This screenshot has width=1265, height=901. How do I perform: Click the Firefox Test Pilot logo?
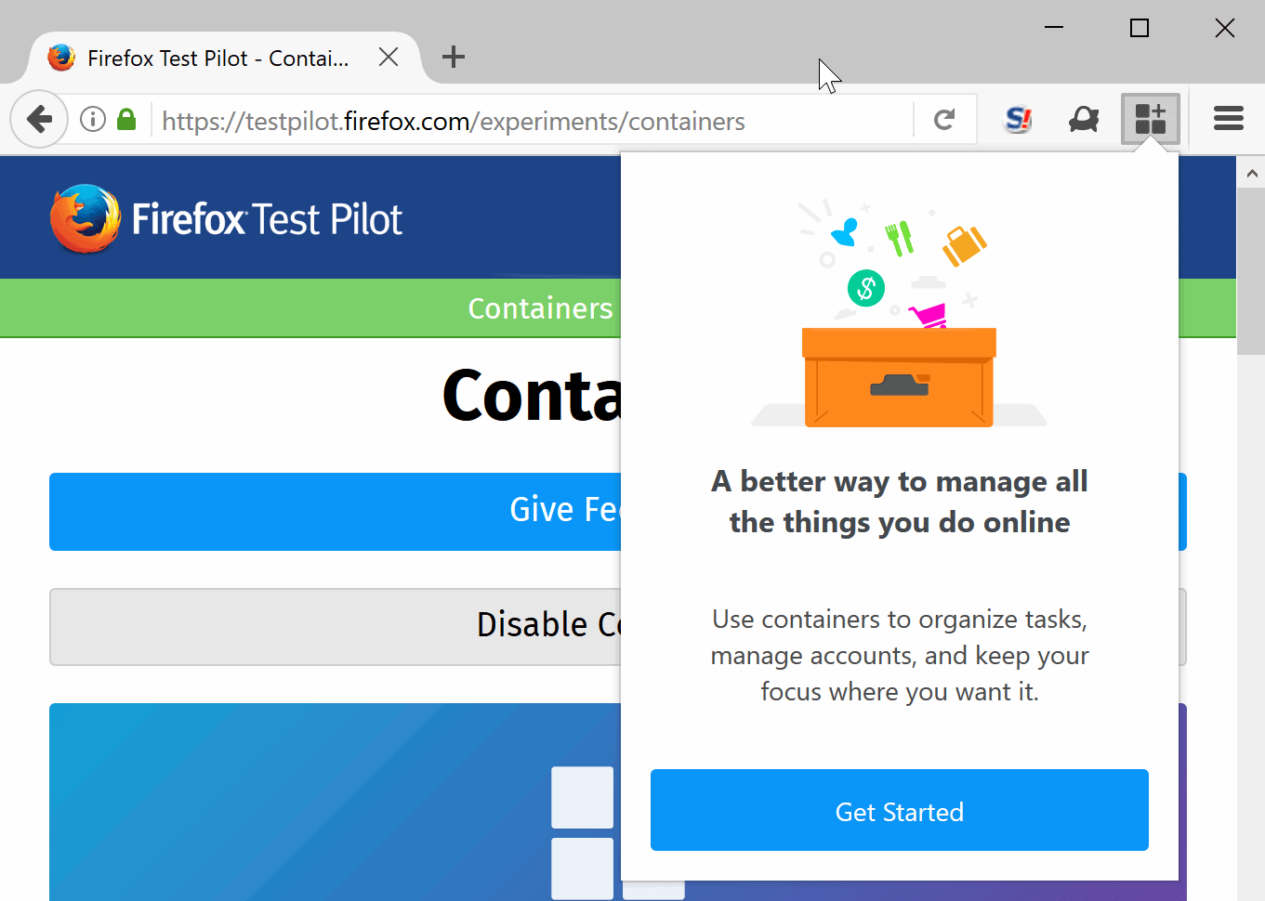225,218
